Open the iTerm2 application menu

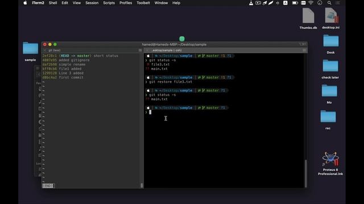click(x=38, y=3)
